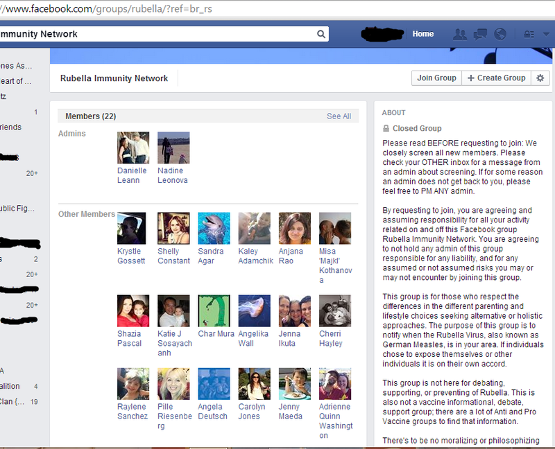Open Pille Riesenberg's profile picture

173,384
